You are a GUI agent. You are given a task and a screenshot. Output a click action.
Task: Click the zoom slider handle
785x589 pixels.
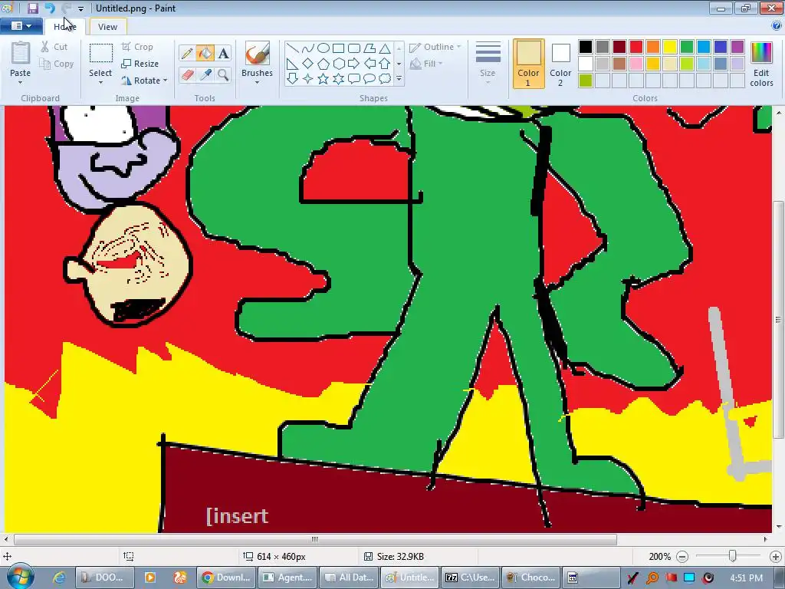732,556
